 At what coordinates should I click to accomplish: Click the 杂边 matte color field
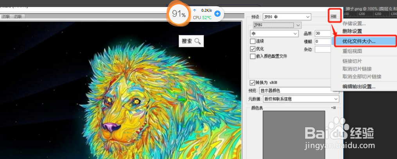pos(323,49)
